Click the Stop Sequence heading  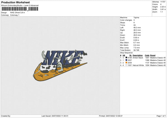pos(127,53)
